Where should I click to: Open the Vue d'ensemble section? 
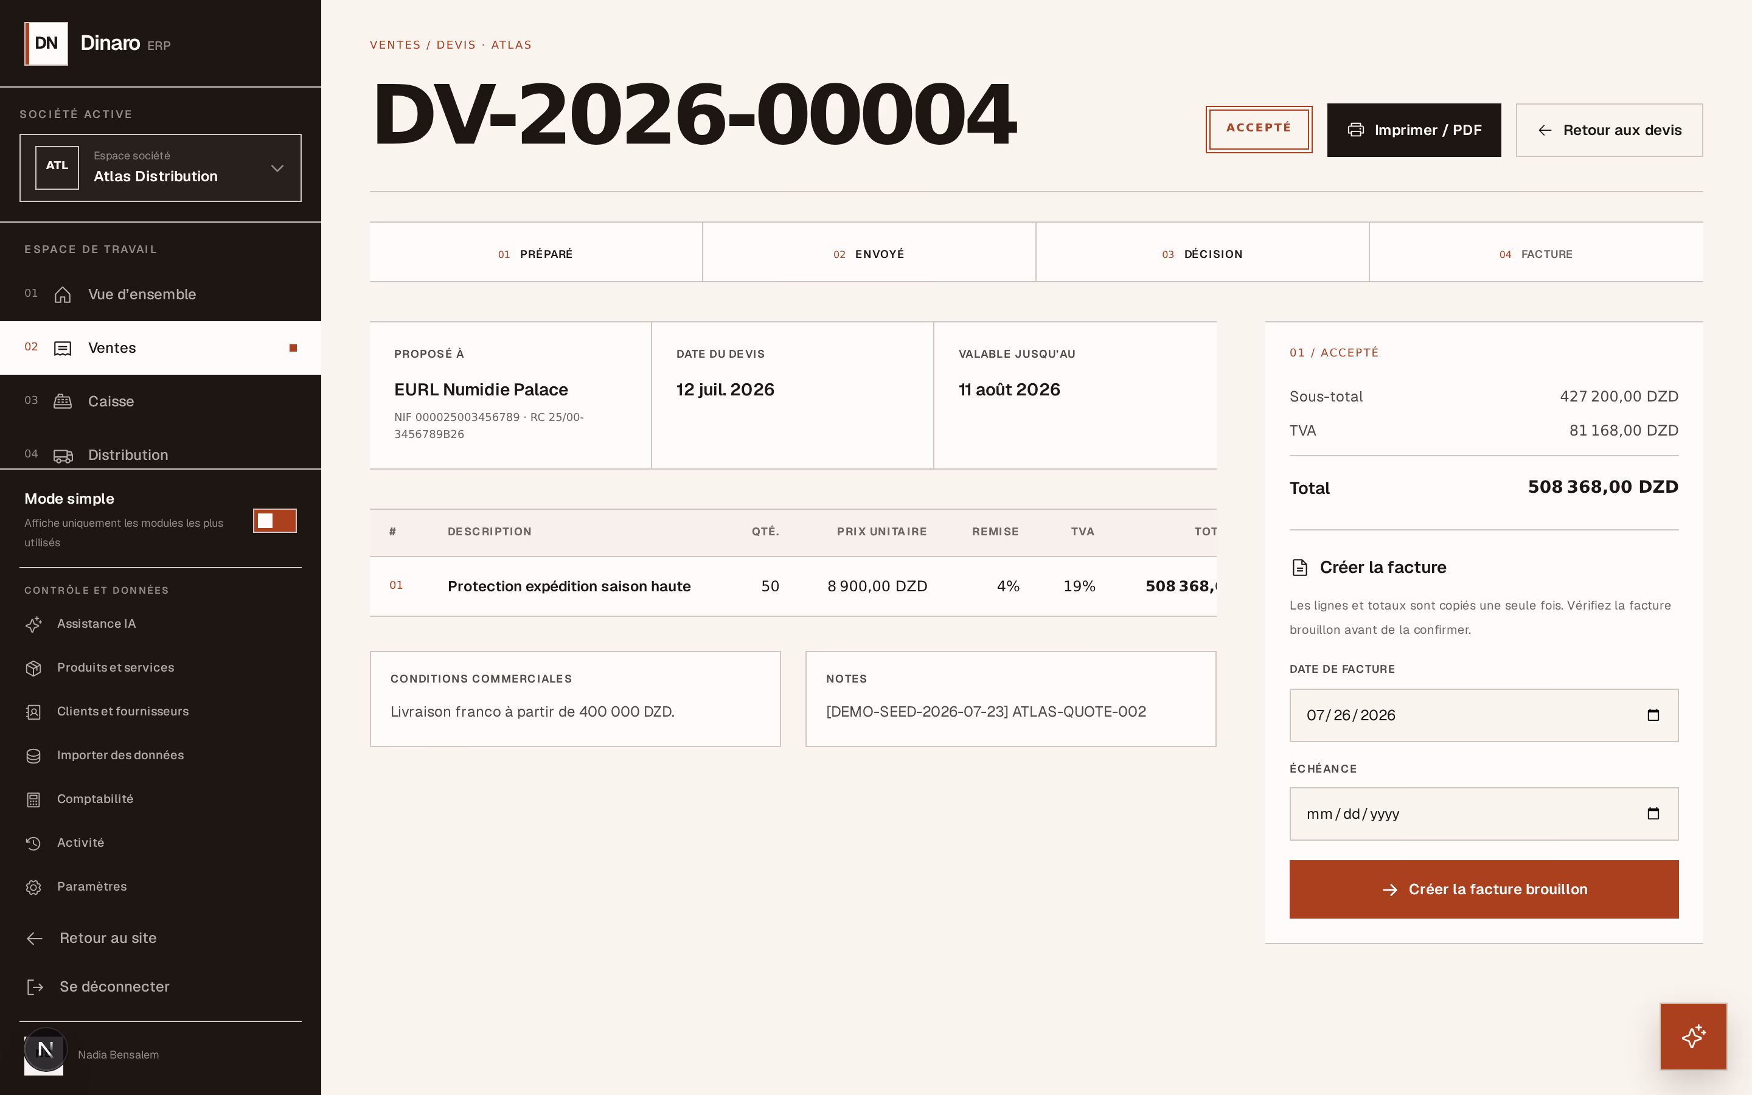[160, 295]
